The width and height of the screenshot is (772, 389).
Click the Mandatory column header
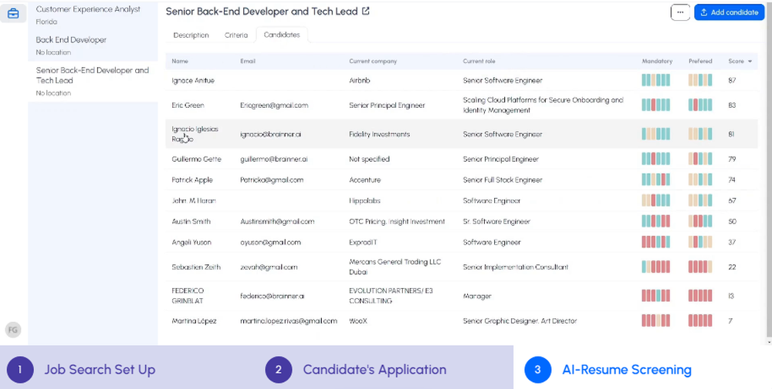[657, 62]
